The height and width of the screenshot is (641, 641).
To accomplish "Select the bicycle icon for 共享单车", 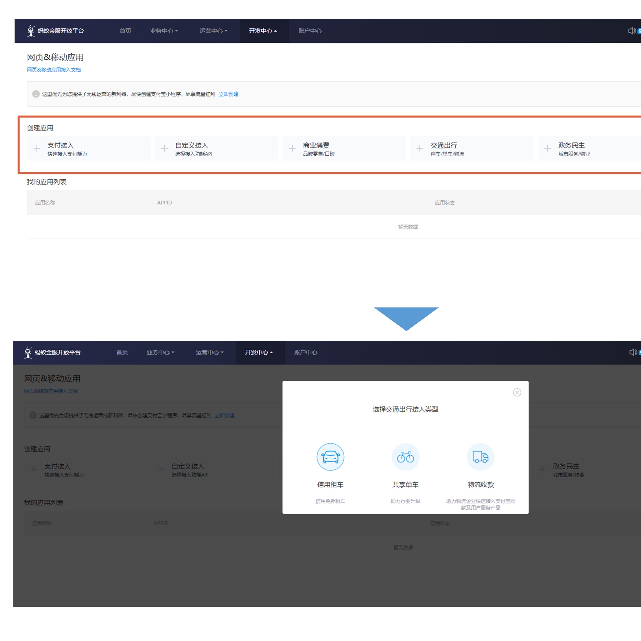I will coord(405,457).
